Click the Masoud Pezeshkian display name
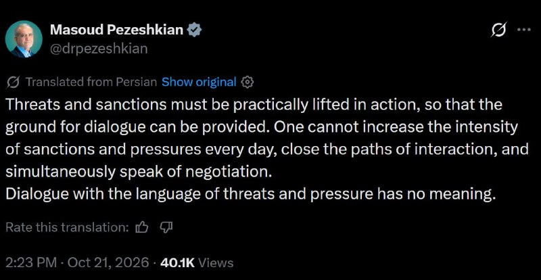This screenshot has width=541, height=280. (x=116, y=30)
